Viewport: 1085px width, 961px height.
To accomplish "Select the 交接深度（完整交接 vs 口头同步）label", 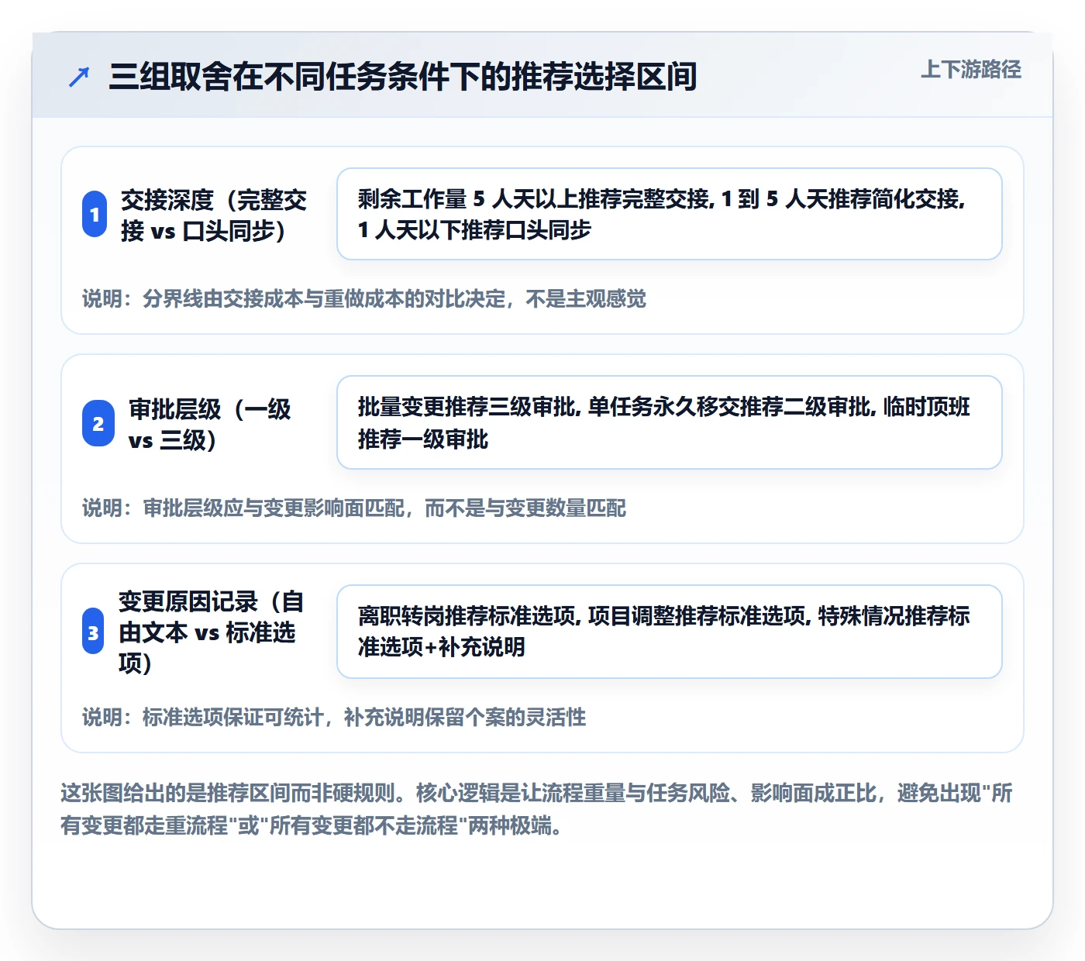I will point(214,215).
